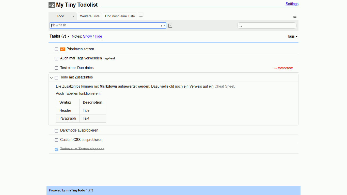Open the hamburger menu of all lists
Screen dimensions: 347x195
click(x=295, y=16)
